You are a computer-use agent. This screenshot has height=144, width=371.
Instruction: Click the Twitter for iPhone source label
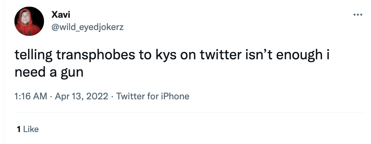point(153,96)
